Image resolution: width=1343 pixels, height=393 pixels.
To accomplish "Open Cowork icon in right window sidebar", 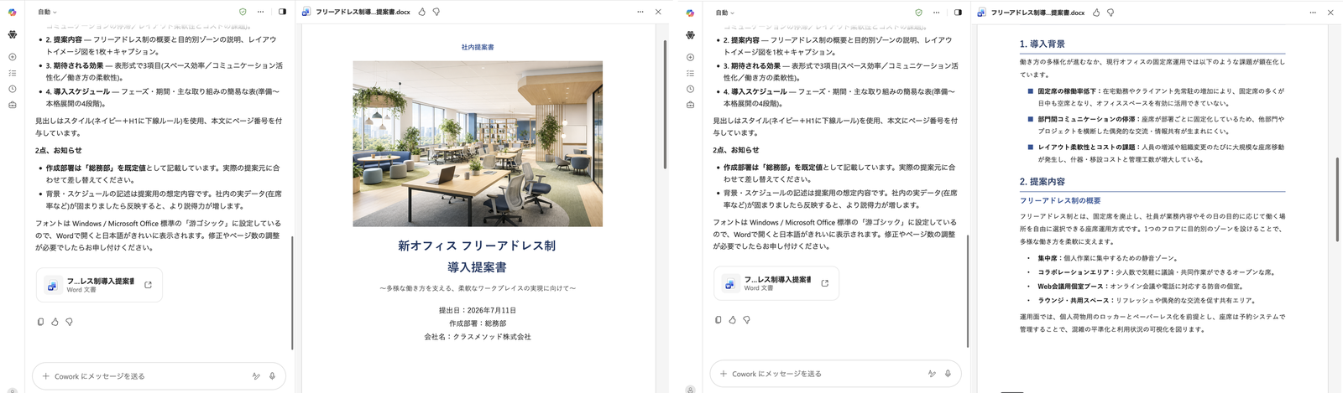I will coord(690,35).
